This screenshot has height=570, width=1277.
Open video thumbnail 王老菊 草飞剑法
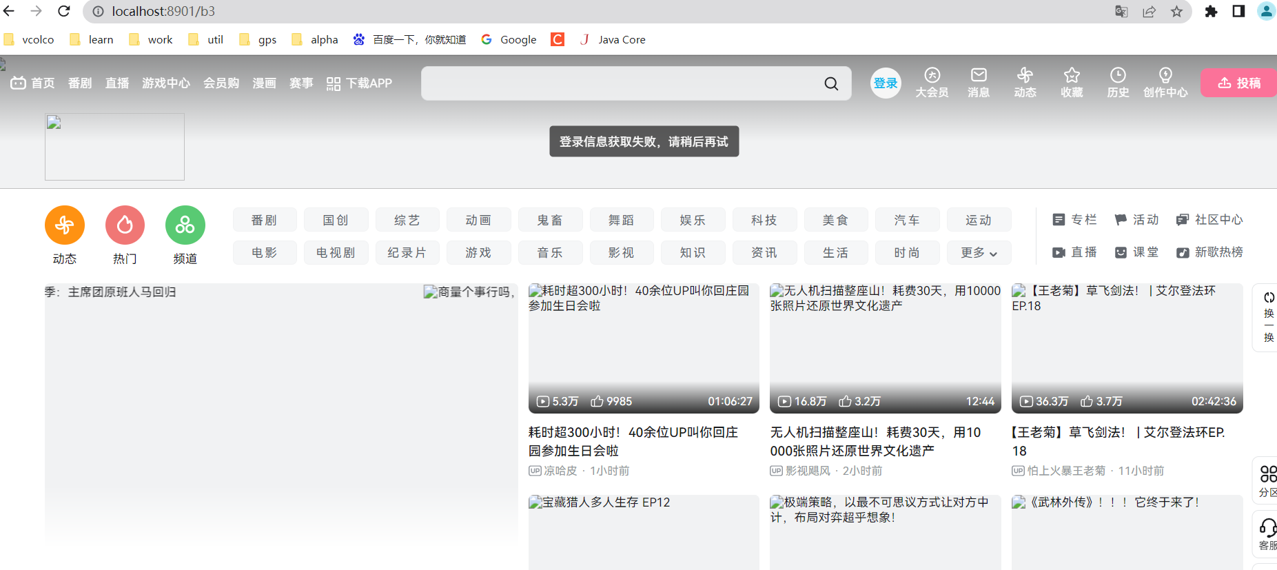1127,348
